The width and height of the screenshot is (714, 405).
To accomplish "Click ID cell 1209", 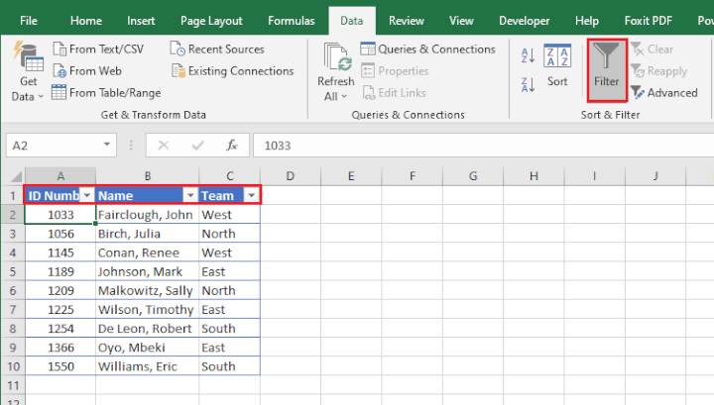I will pyautogui.click(x=60, y=291).
